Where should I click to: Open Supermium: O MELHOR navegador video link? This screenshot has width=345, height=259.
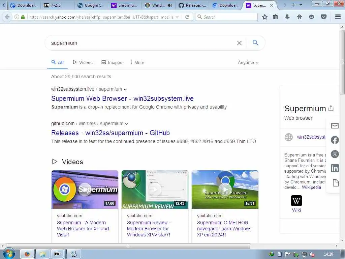click(224, 229)
